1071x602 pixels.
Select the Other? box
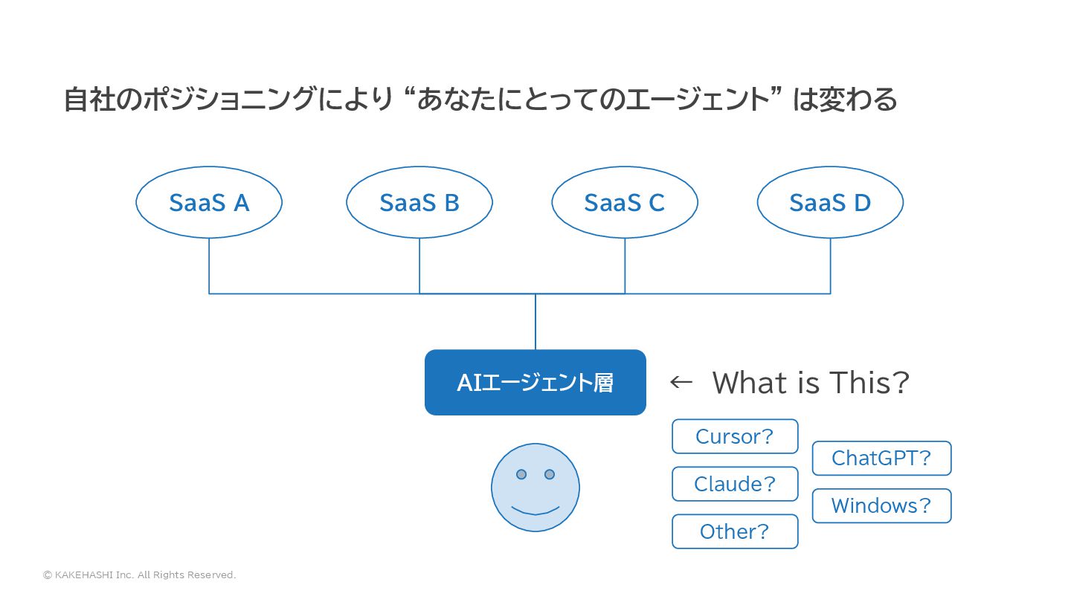(x=735, y=531)
